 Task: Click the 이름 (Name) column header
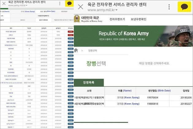(x=125, y=91)
